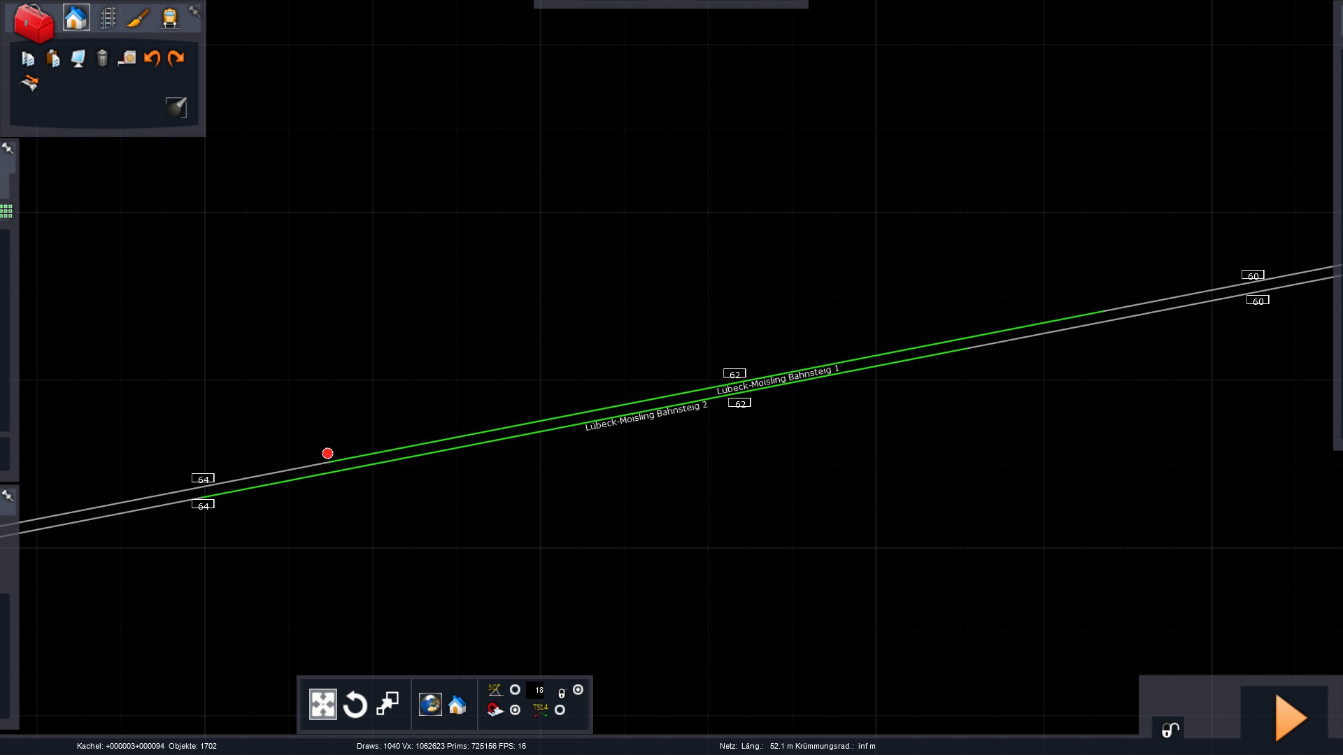The height and width of the screenshot is (755, 1343).
Task: Switch to Object tools tab
Action: [x=76, y=17]
